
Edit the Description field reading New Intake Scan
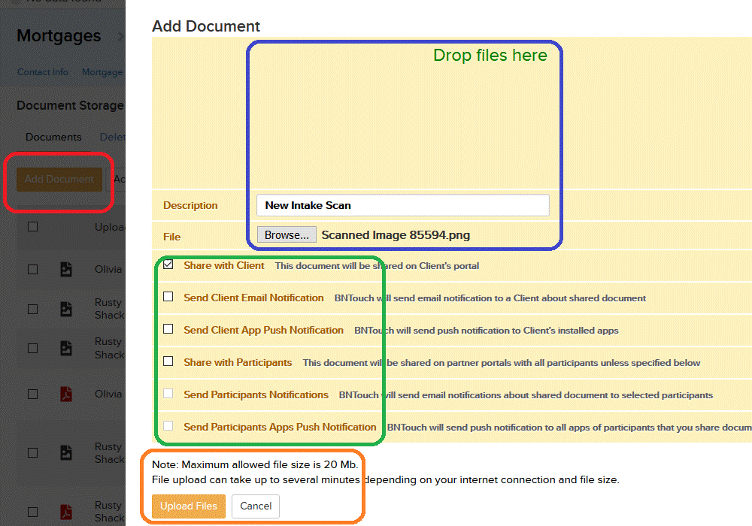(403, 205)
